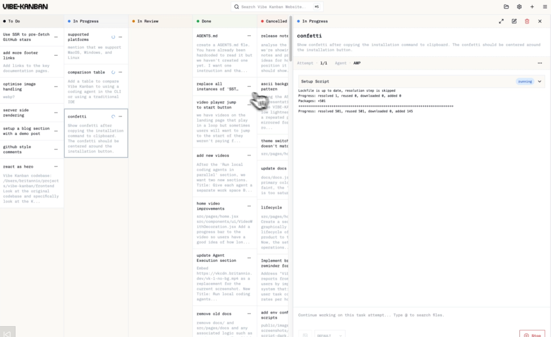
Task: Click the running status badge
Action: click(x=525, y=82)
